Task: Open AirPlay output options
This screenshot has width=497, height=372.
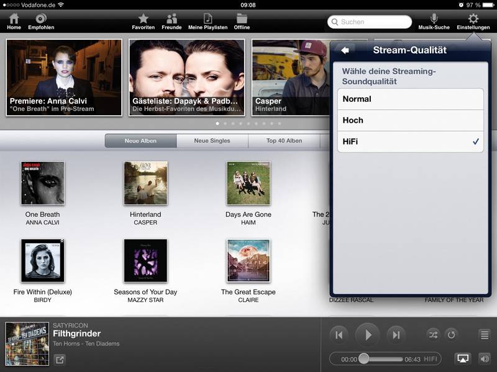Action: click(x=463, y=358)
